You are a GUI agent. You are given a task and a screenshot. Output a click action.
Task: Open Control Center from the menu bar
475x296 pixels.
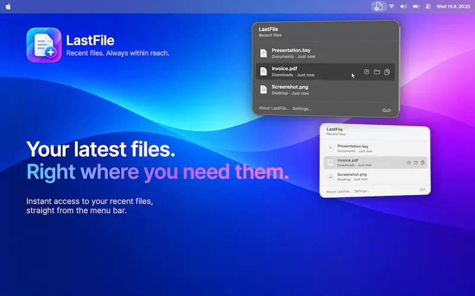click(428, 7)
